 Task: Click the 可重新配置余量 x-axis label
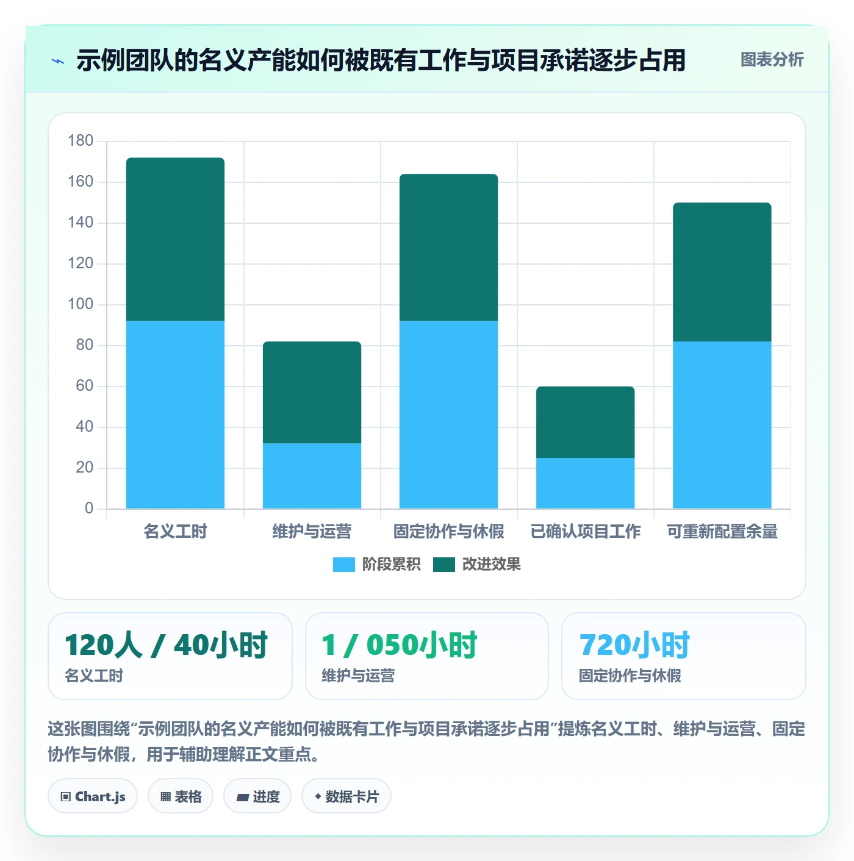coord(722,532)
